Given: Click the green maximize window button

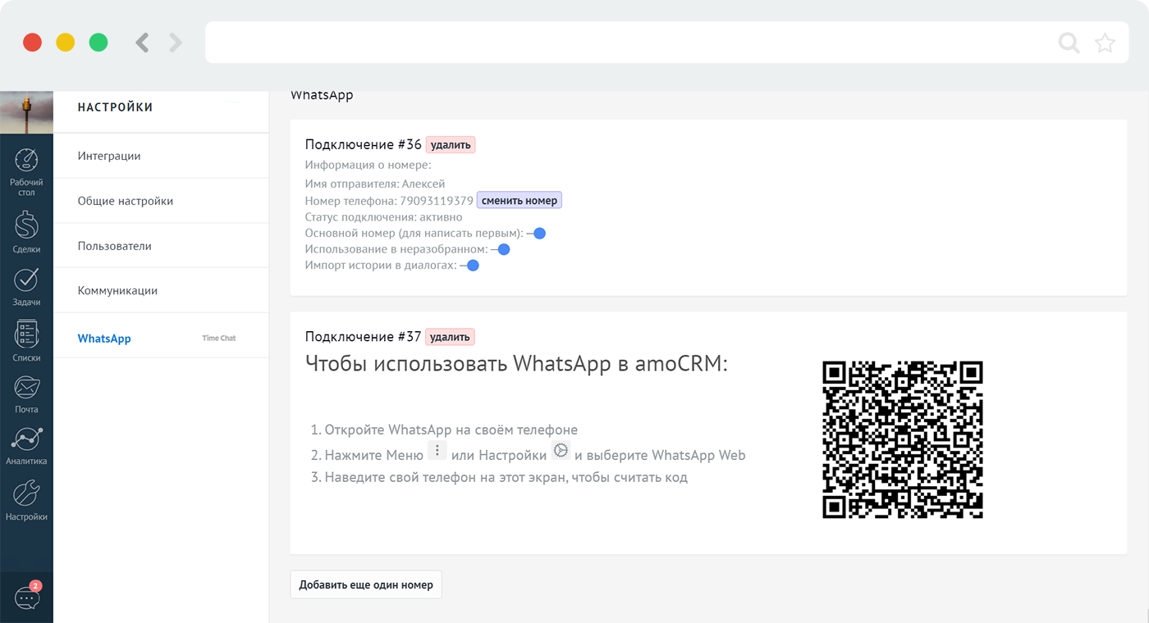Looking at the screenshot, I should point(98,43).
